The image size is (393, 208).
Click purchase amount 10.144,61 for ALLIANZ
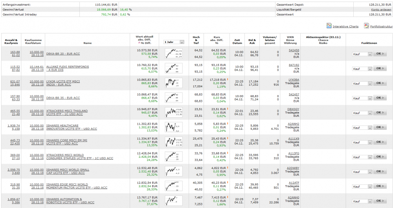[x=36, y=67]
